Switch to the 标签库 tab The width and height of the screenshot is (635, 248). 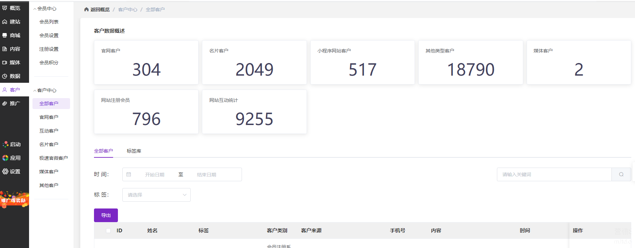[134, 151]
